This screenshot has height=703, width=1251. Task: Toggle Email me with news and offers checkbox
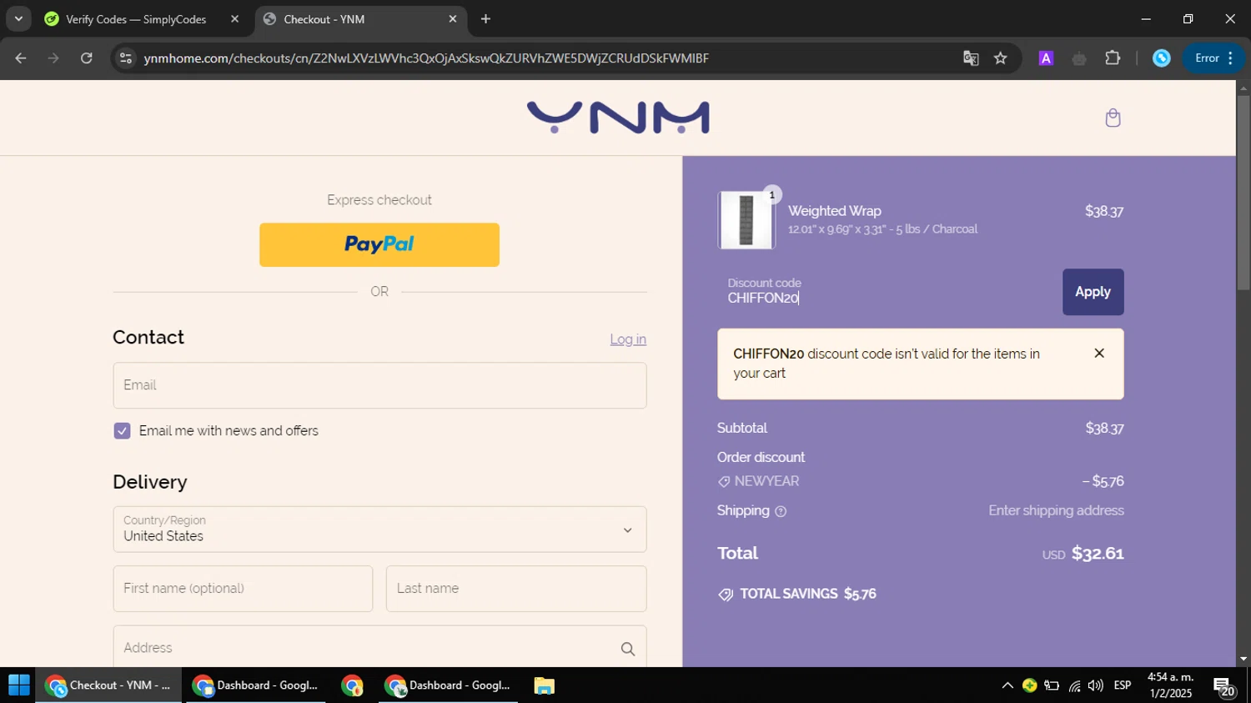click(122, 431)
